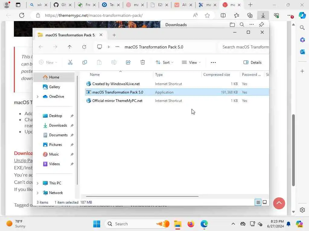The width and height of the screenshot is (309, 231).
Task: Go up one folder level in File Explorer
Action: click(x=70, y=47)
